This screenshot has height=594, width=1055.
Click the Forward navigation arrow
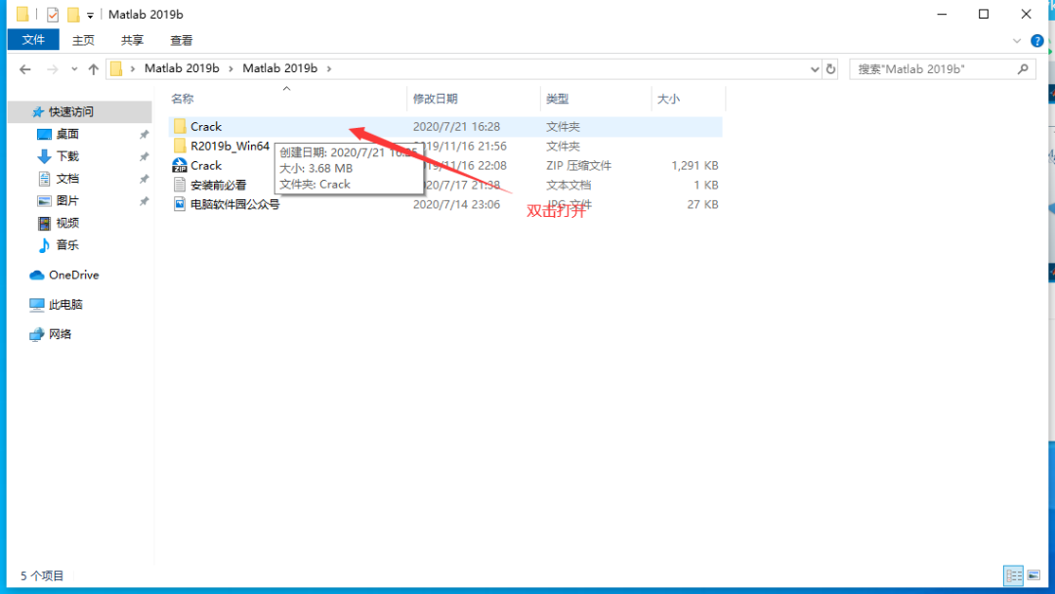tap(52, 68)
